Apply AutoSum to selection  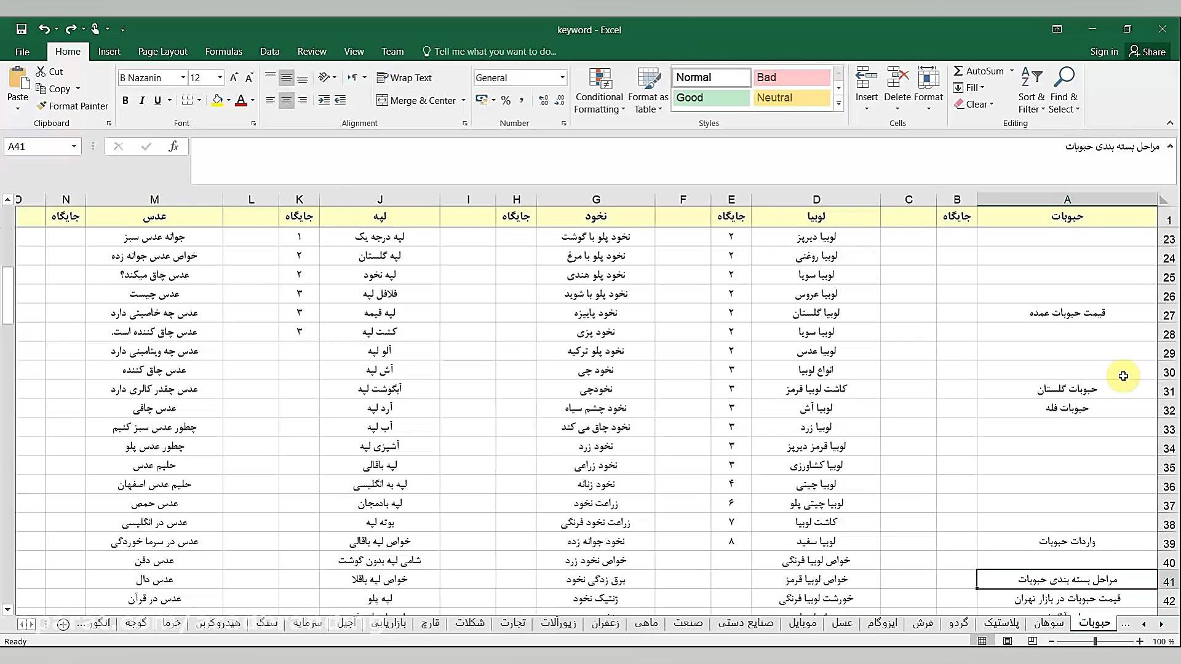pyautogui.click(x=979, y=71)
